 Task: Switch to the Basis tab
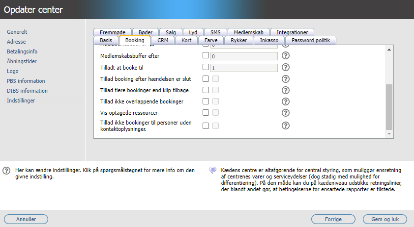[x=106, y=40]
